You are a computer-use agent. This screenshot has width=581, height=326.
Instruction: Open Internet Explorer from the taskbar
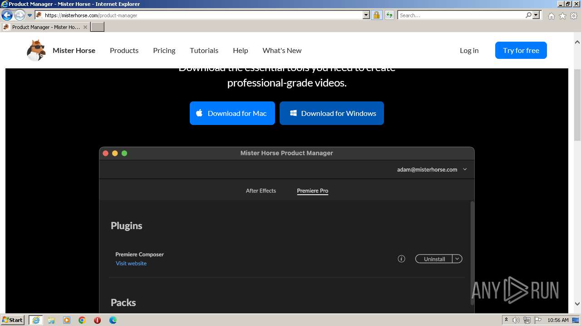click(x=36, y=320)
